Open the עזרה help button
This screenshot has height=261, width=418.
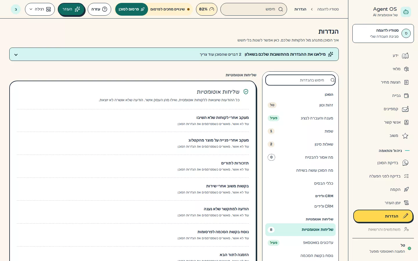99,9
